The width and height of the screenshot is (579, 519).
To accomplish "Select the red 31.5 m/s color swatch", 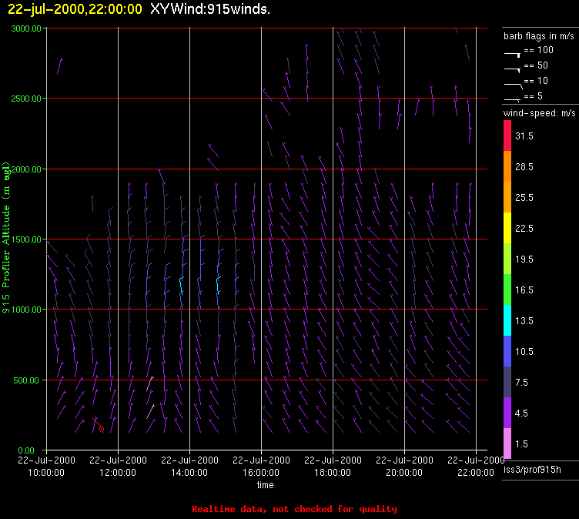I will 507,136.
